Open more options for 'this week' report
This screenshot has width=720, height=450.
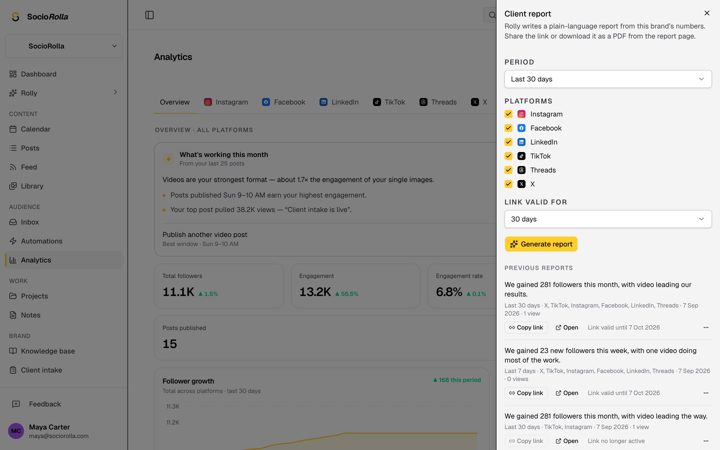[x=706, y=393]
